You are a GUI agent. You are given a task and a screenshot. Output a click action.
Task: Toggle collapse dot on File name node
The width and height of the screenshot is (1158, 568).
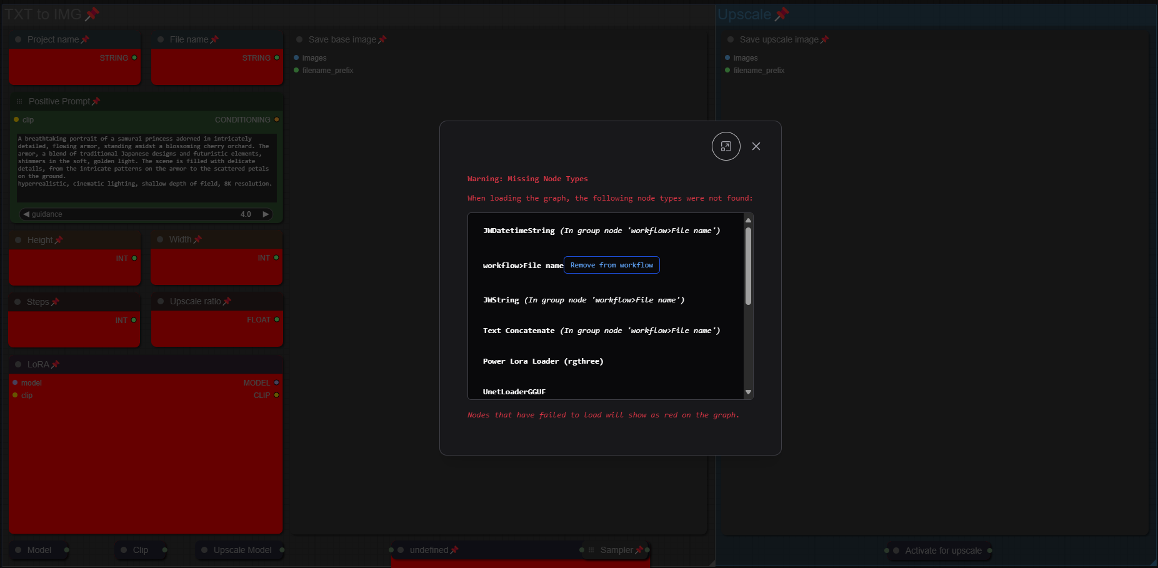[x=161, y=39]
